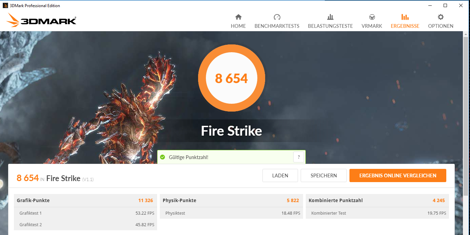Click the 18.48 FPS value
The height and width of the screenshot is (235, 470).
click(x=291, y=213)
